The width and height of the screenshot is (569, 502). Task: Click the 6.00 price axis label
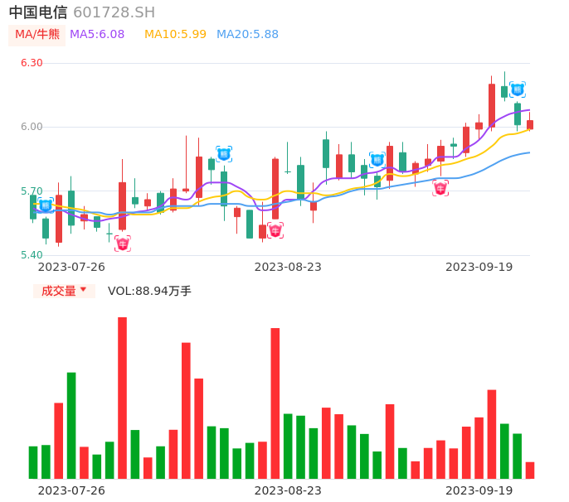point(32,127)
